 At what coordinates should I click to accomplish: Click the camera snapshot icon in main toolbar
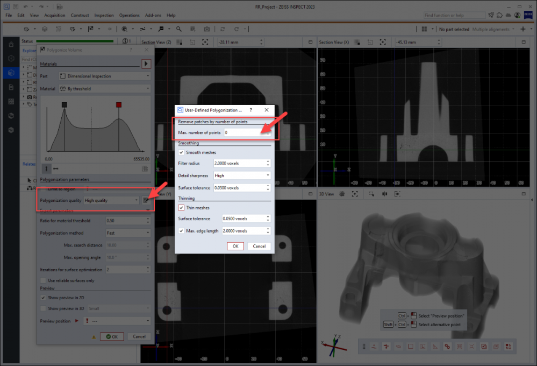(x=206, y=29)
